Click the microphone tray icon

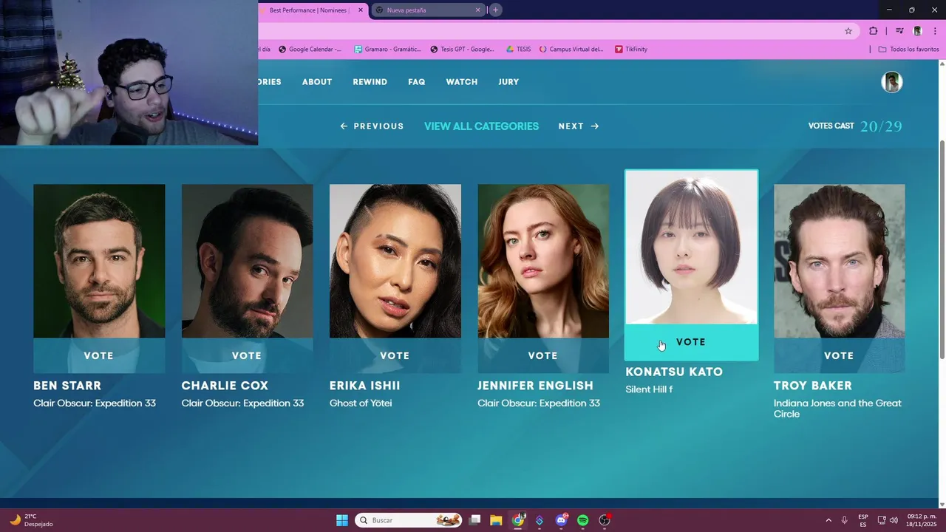pyautogui.click(x=845, y=520)
